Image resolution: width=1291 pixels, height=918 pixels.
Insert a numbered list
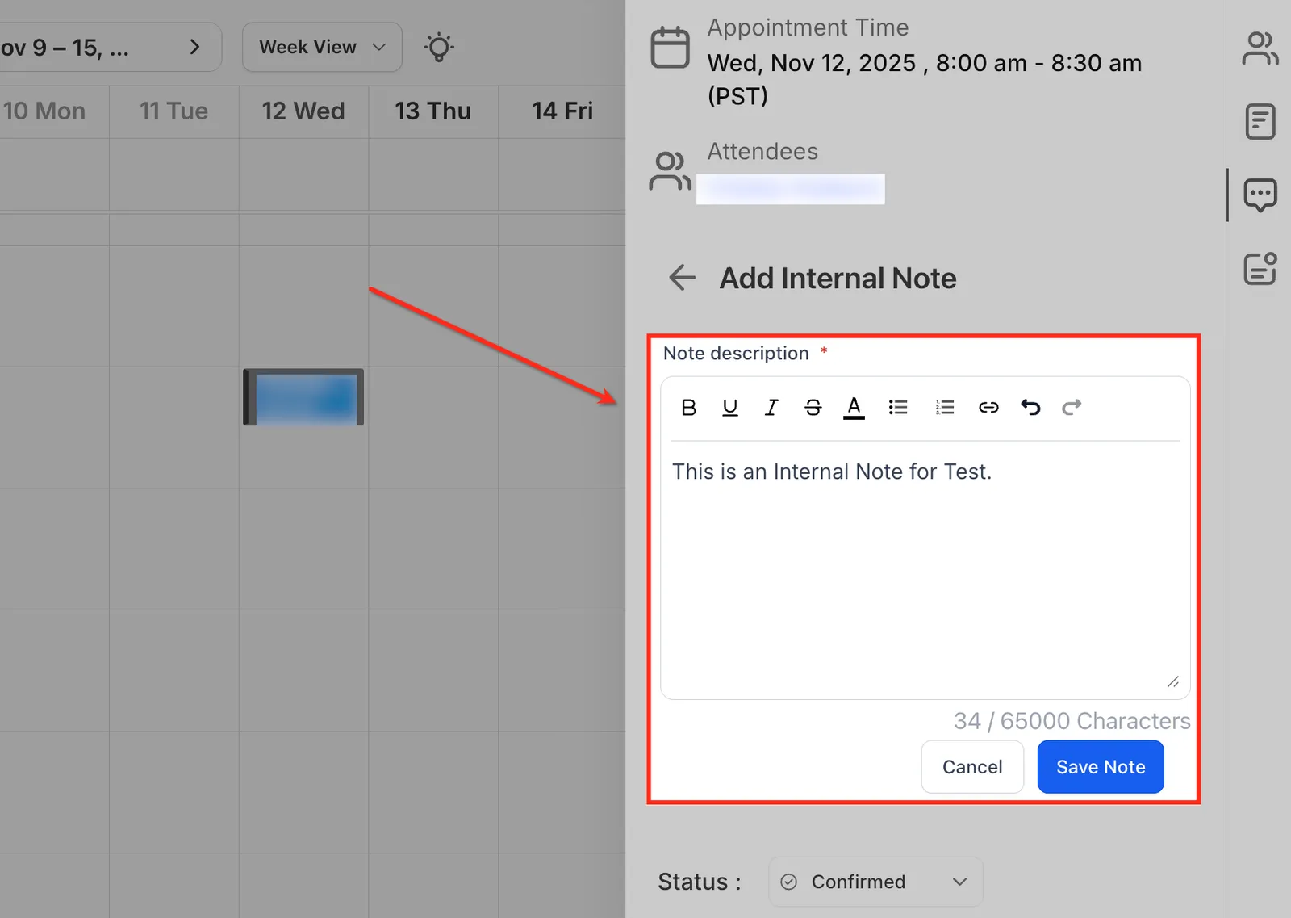click(945, 408)
